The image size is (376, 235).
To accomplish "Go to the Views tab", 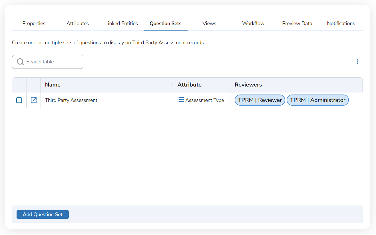I will tap(209, 23).
